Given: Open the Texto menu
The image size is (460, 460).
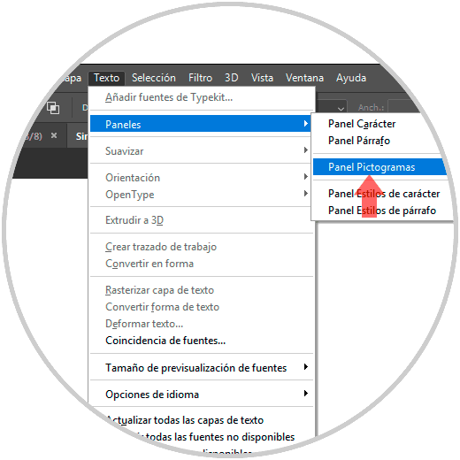Looking at the screenshot, I should click(x=106, y=78).
